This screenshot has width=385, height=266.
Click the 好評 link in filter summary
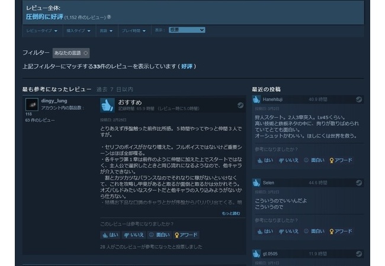coord(187,66)
